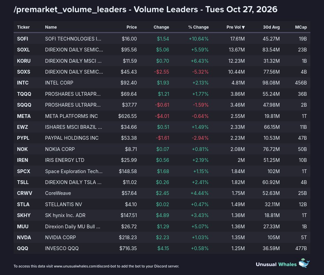Select the SQQQ ticker cell

pos(24,105)
